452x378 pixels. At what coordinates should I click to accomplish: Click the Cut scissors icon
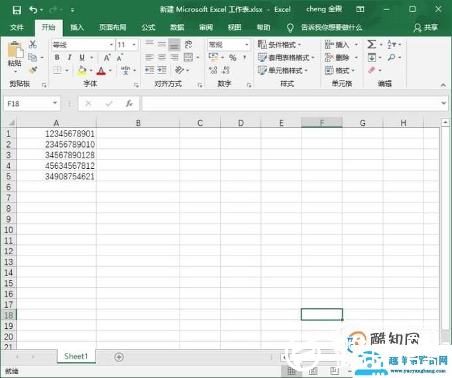tap(33, 44)
